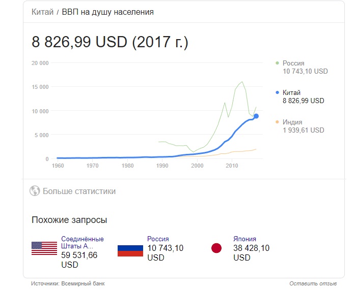The height and width of the screenshot is (290, 355).
Task: Select the Россия legend label
Action: (293, 63)
